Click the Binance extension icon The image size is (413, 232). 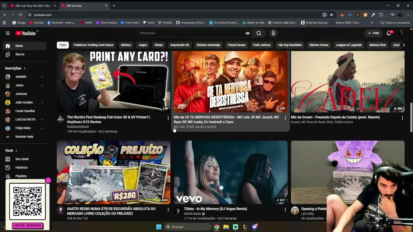click(x=358, y=15)
